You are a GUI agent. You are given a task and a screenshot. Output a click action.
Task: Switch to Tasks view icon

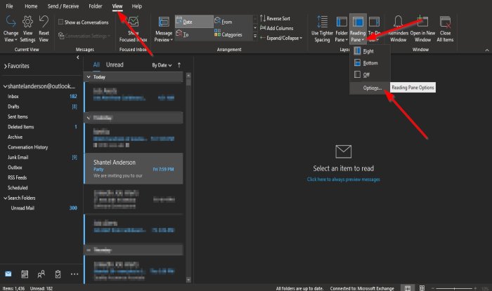(58, 274)
